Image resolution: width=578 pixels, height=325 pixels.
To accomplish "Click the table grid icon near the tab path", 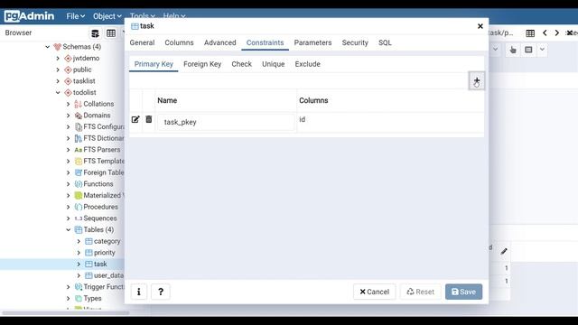I will (530, 33).
